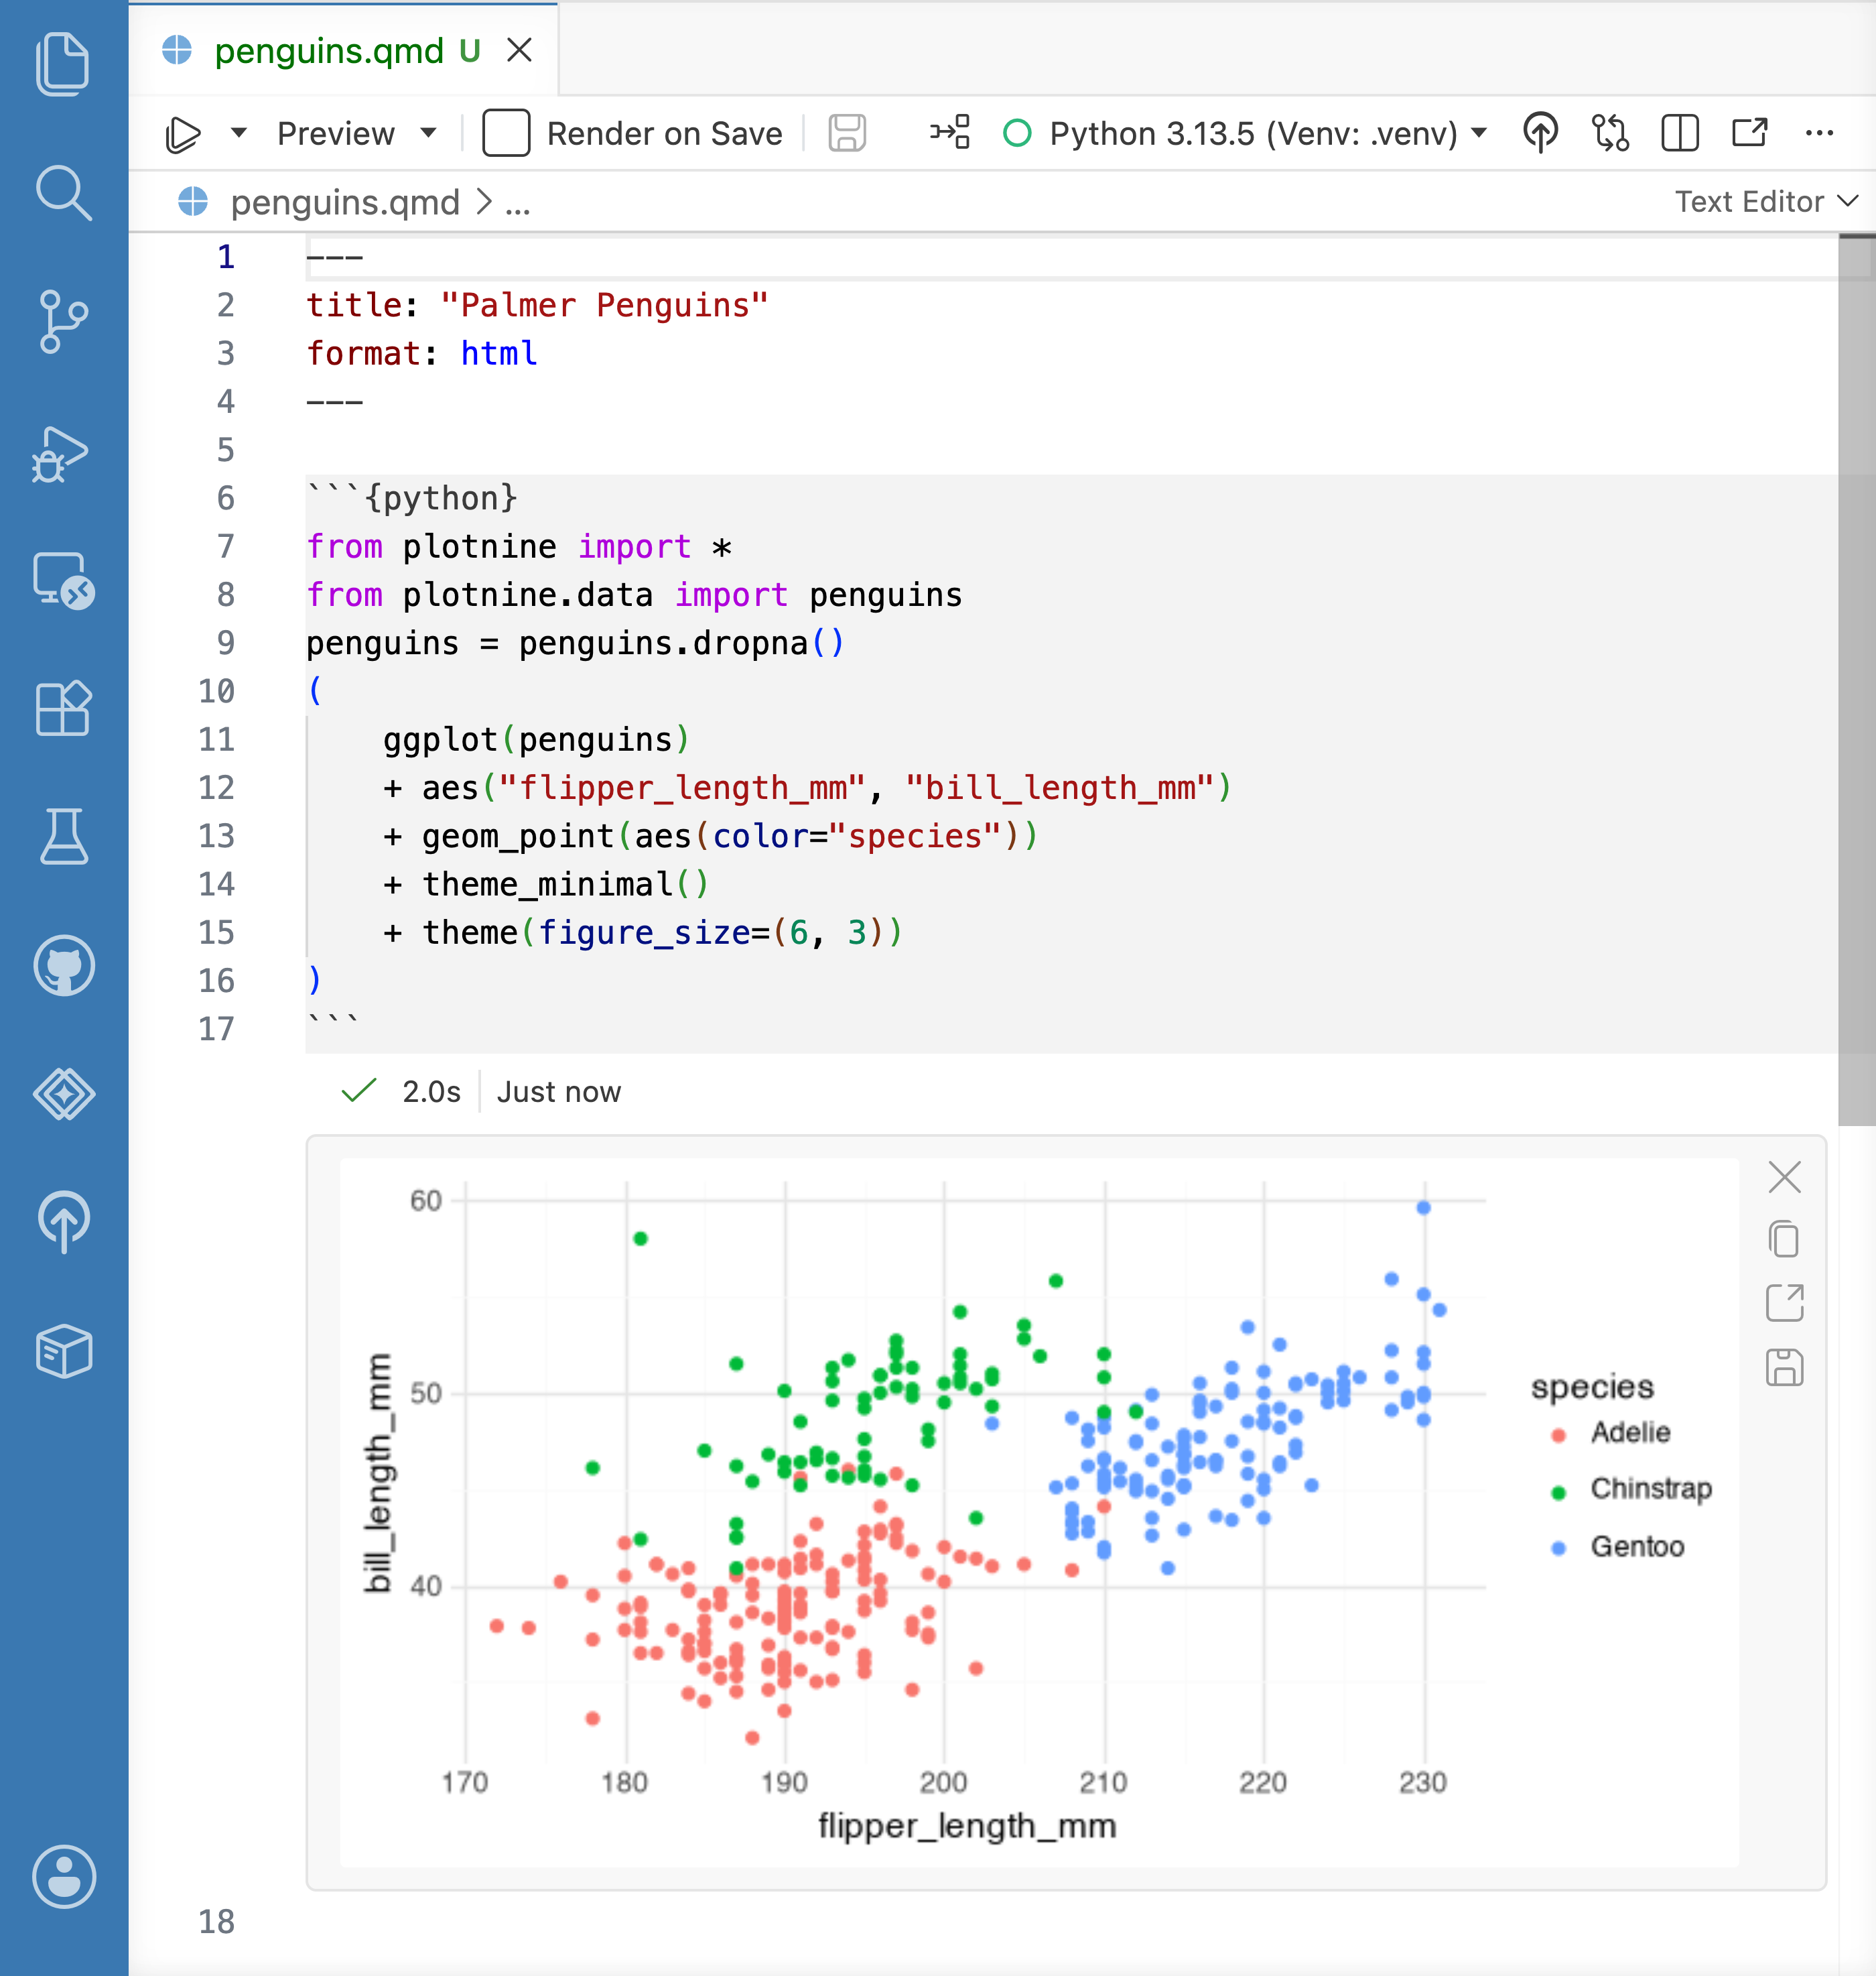Click the theme_minimal() code line
Image resolution: width=1876 pixels, height=1976 pixels.
(x=546, y=883)
